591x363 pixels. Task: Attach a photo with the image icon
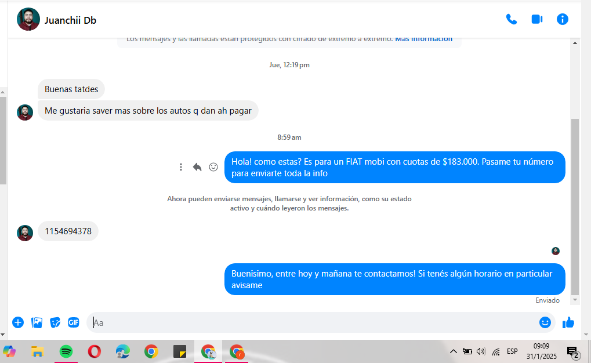(37, 322)
